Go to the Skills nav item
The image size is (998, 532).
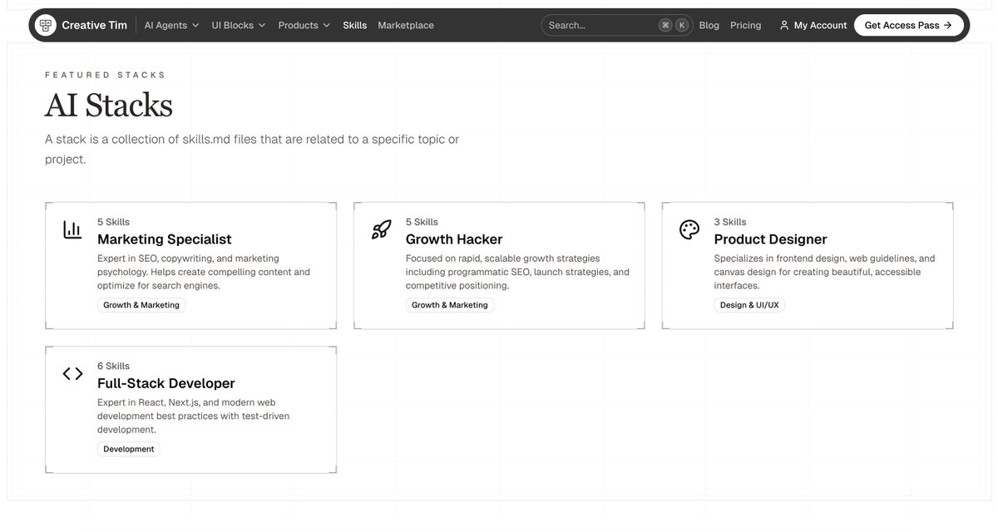[x=355, y=25]
